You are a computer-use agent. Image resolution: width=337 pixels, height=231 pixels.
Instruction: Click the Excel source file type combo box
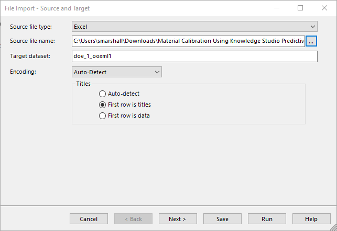(194, 27)
